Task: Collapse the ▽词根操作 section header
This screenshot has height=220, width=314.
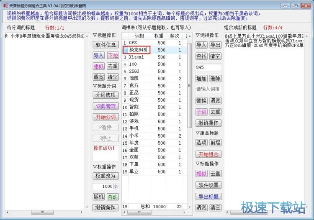Action: click(x=207, y=35)
